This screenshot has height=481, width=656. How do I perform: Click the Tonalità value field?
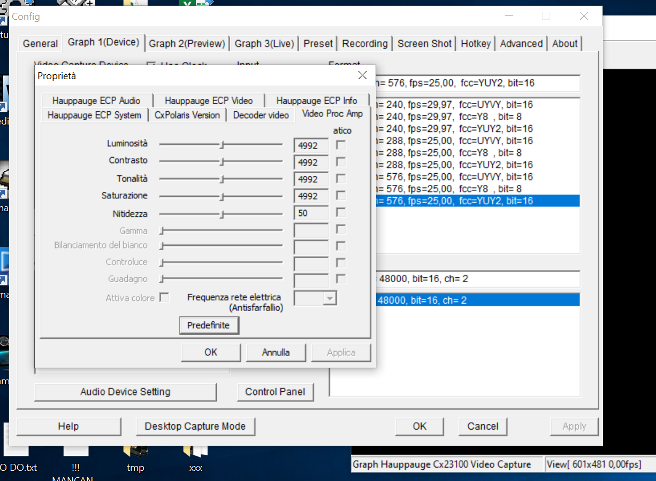click(x=311, y=180)
